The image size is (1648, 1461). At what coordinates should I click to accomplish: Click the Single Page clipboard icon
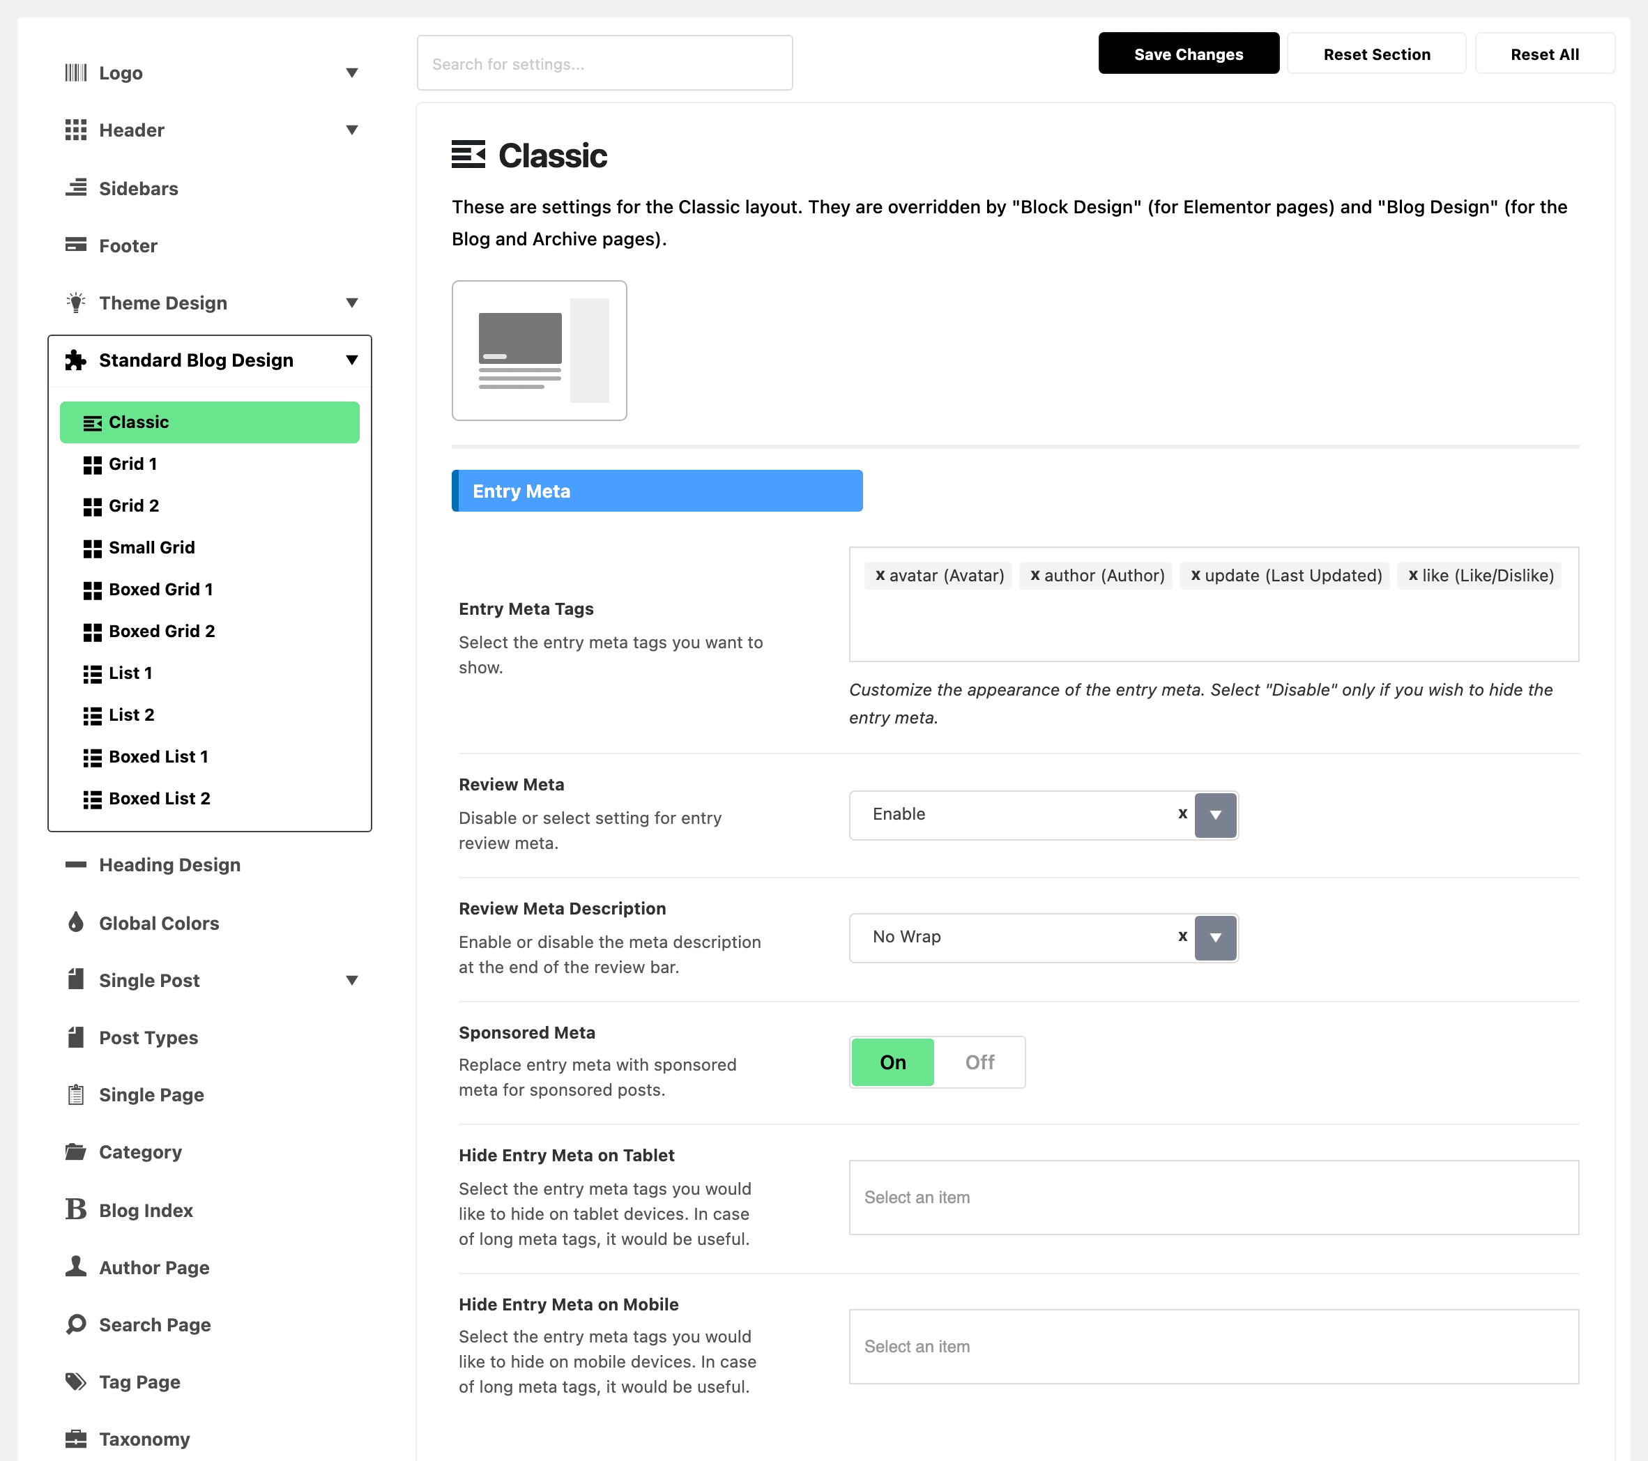click(x=76, y=1094)
